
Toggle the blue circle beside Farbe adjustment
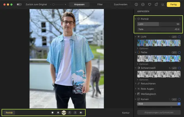(x=179, y=52)
